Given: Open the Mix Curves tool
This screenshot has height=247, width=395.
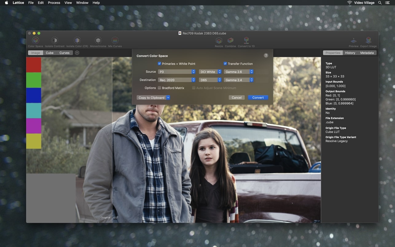Looking at the screenshot, I should (x=115, y=41).
